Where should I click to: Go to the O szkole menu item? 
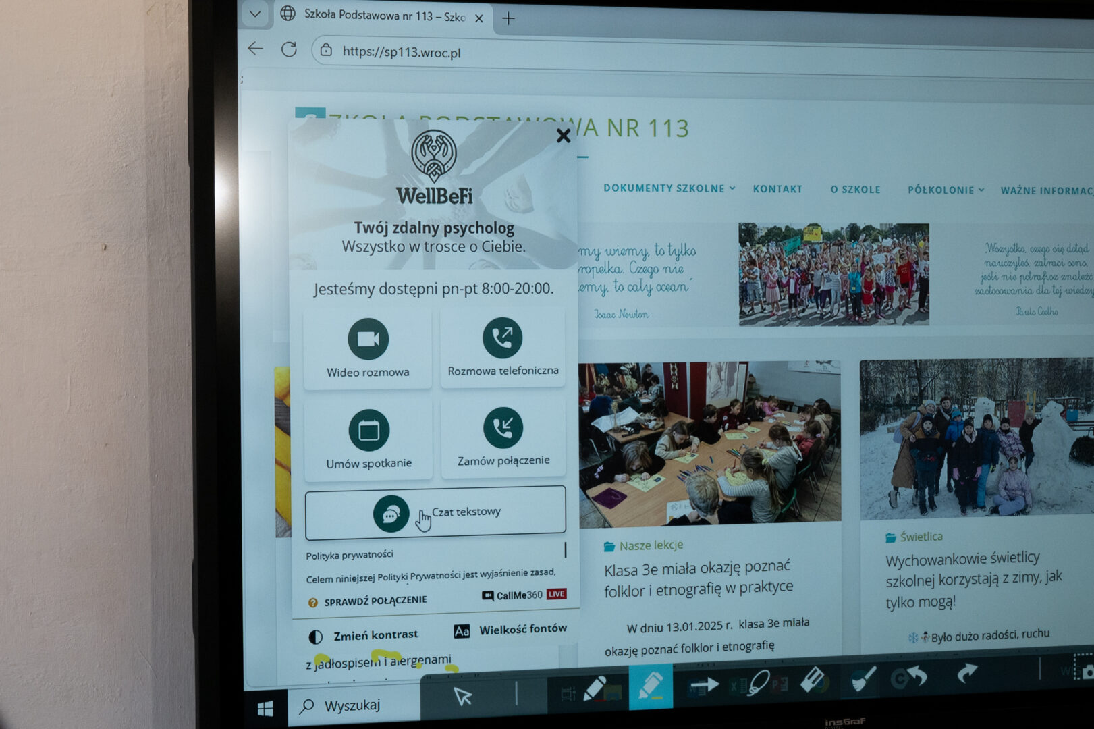(855, 190)
